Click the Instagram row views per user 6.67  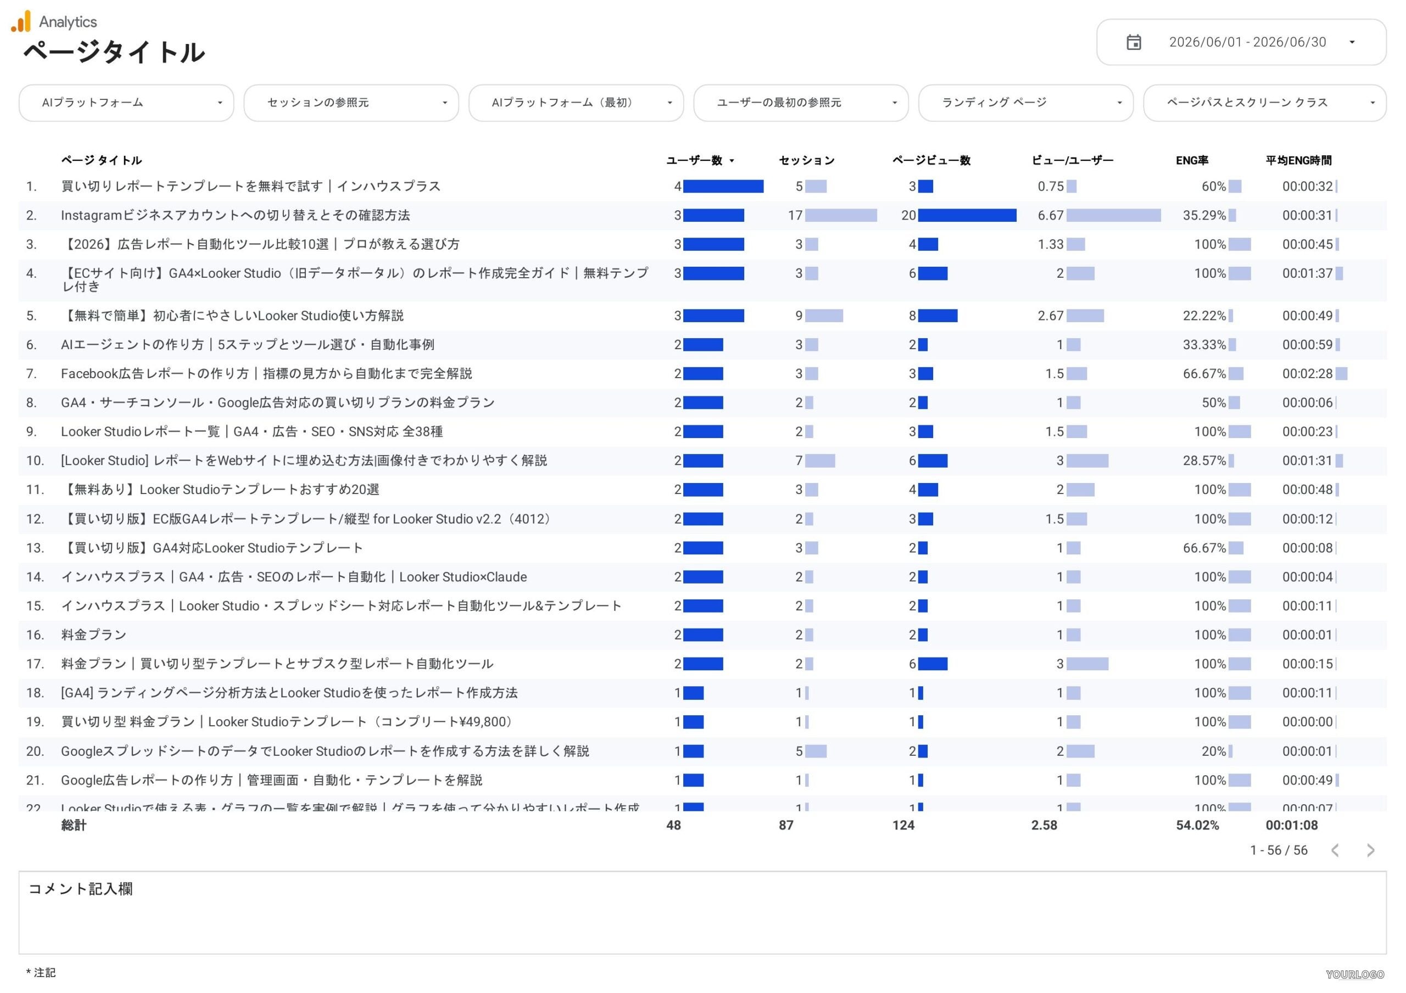(1051, 216)
